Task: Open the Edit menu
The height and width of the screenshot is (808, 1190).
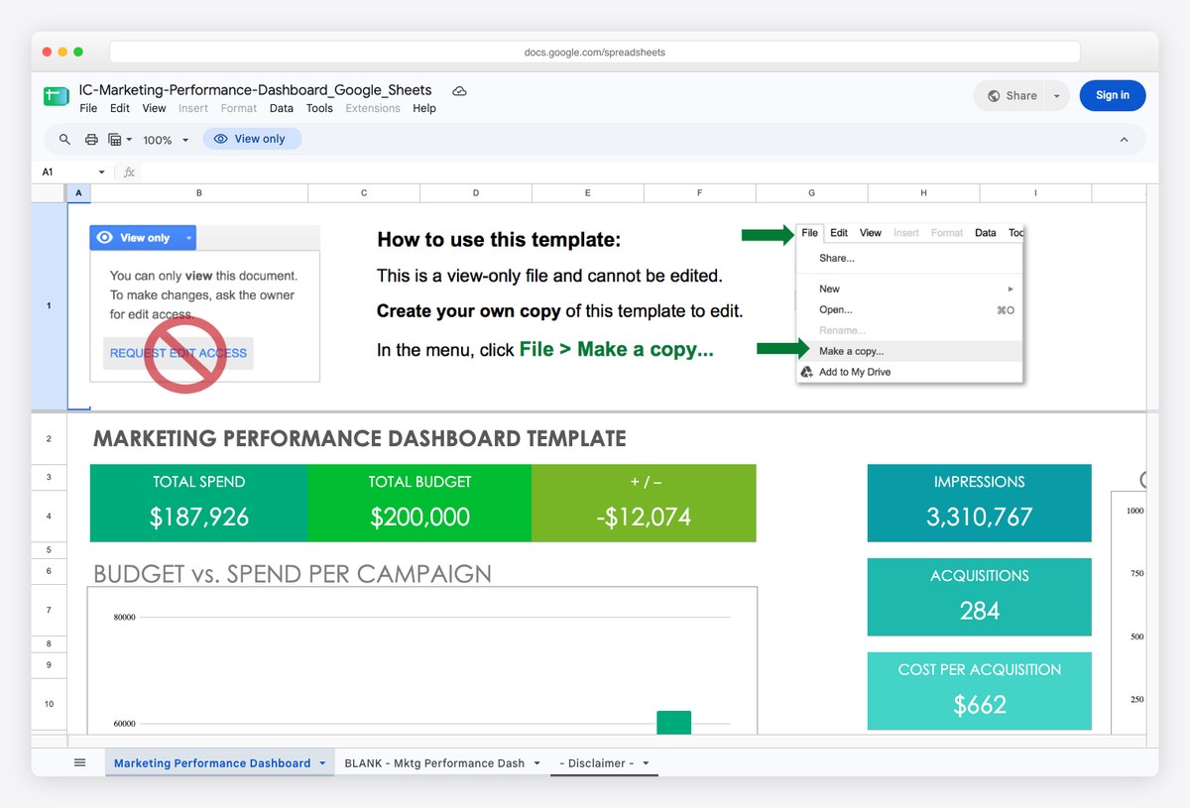Action: (120, 108)
